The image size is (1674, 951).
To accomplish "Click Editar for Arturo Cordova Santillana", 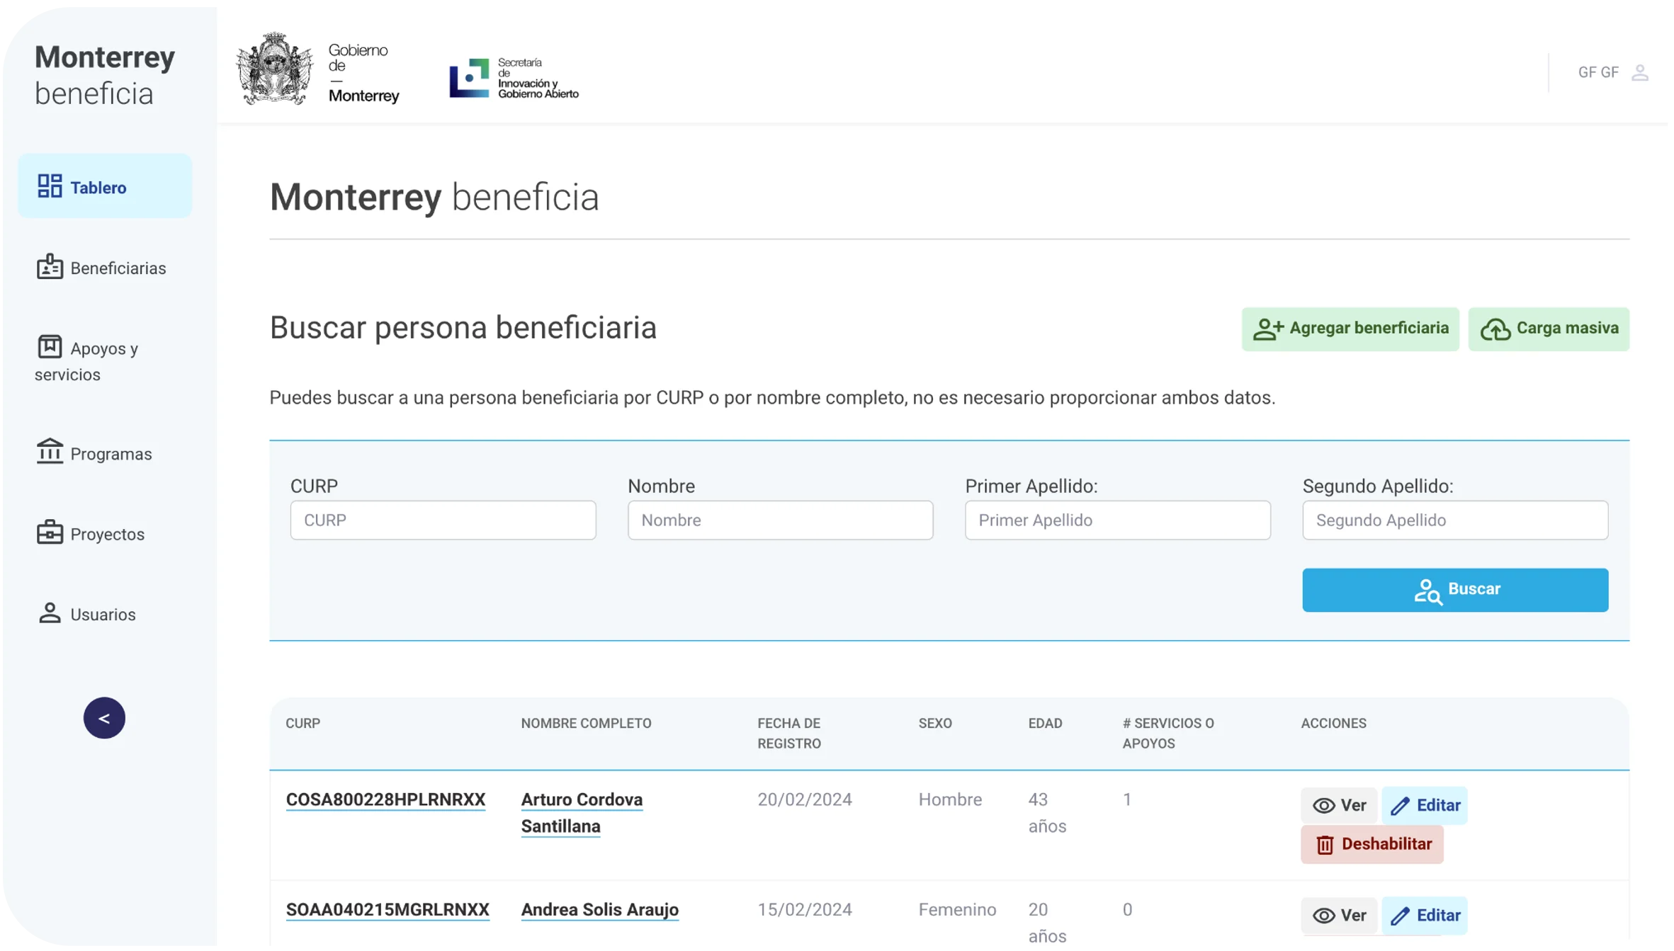I will tap(1425, 806).
